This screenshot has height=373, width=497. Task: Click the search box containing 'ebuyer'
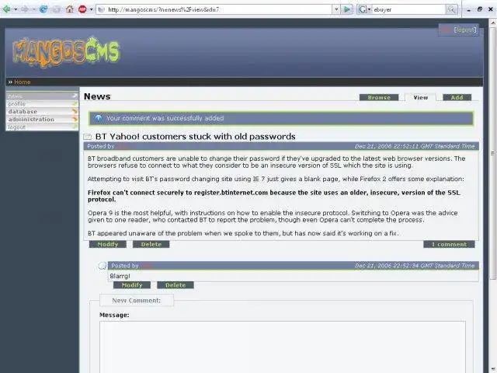click(x=409, y=9)
